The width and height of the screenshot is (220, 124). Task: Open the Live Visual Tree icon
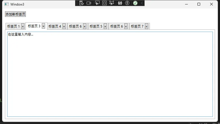click(81, 3)
